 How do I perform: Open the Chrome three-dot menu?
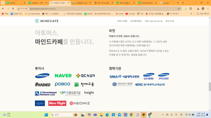click(x=208, y=9)
